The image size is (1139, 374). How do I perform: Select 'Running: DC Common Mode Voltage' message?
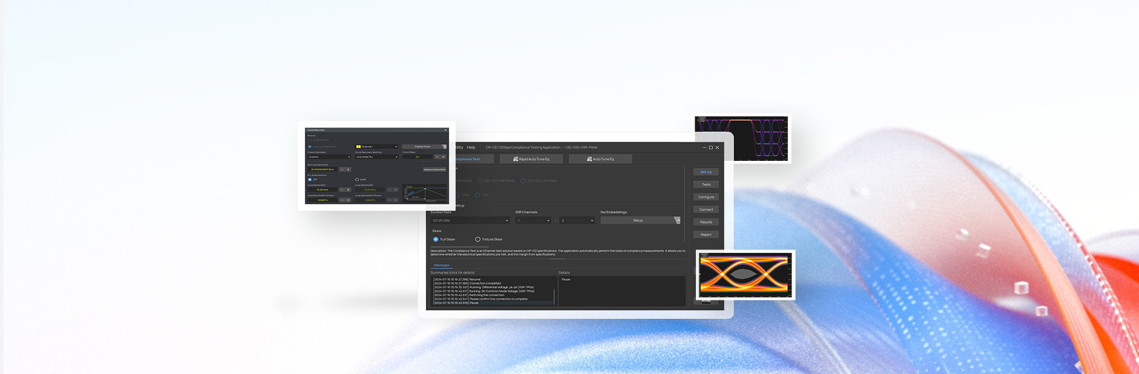[492, 291]
